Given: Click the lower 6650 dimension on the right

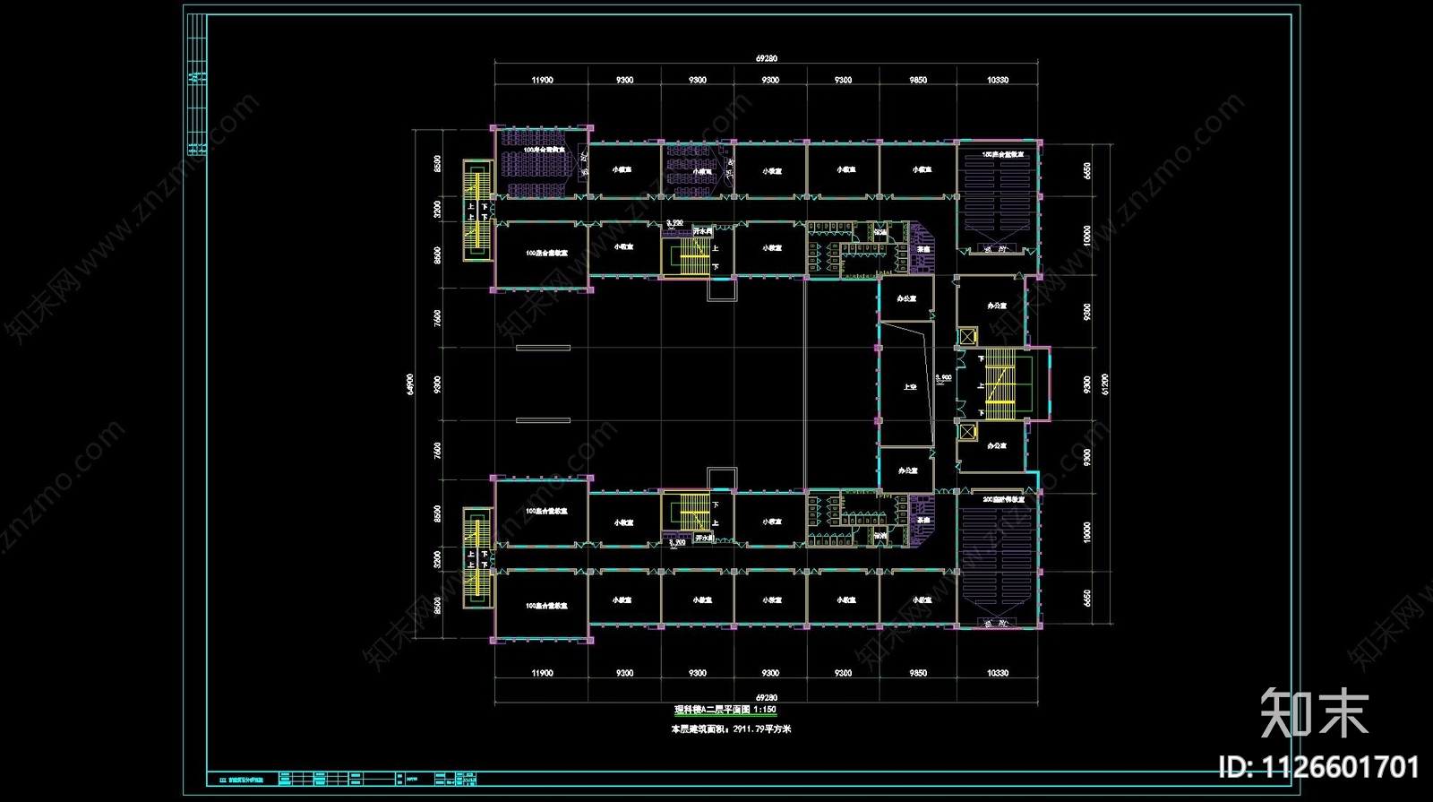Looking at the screenshot, I should pos(1087,598).
